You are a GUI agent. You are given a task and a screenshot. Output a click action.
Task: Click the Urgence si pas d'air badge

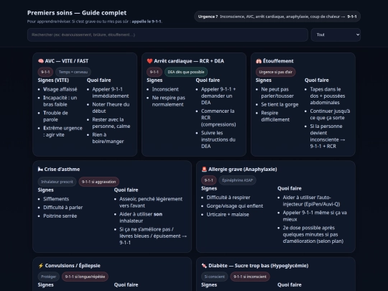coord(275,72)
